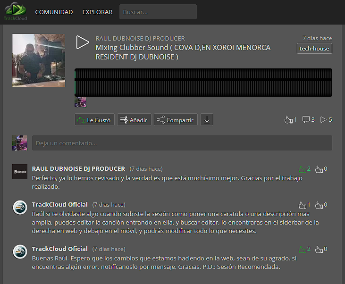The height and width of the screenshot is (284, 345).
Task: Seek within the track waveform
Action: point(203,83)
